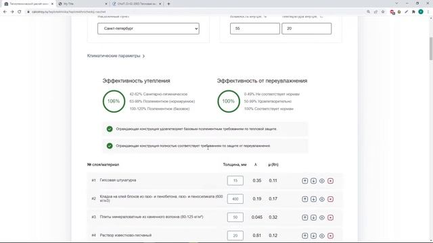The image size is (433, 243).
Task: Move layer #4 Раствор известково-песчаный up
Action: [x=305, y=236]
